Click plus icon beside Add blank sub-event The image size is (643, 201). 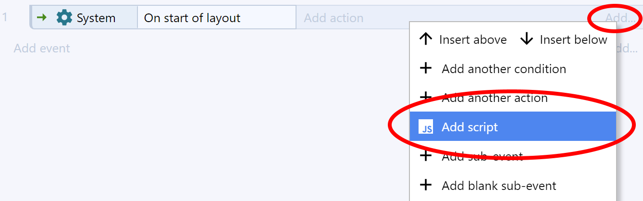pos(426,185)
